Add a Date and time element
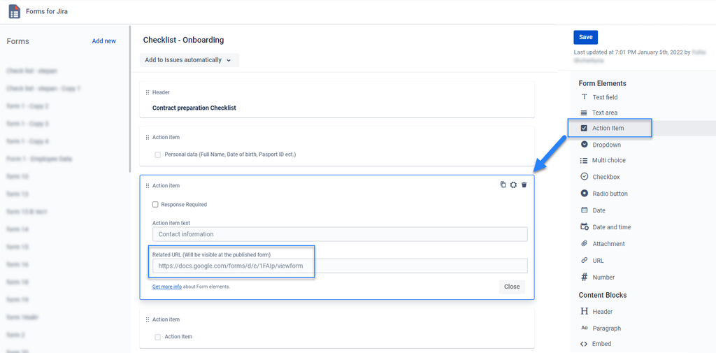Viewport: 716px width, 353px height. [606, 227]
